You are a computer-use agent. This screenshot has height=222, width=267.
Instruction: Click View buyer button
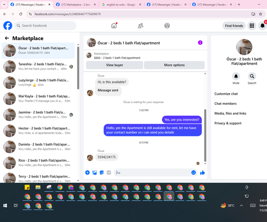pyautogui.click(x=114, y=65)
